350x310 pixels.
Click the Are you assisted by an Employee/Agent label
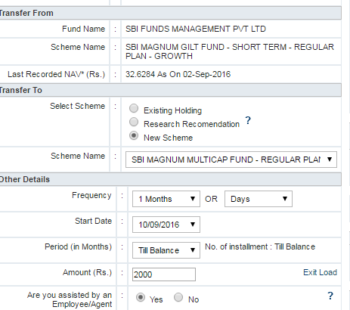70,299
